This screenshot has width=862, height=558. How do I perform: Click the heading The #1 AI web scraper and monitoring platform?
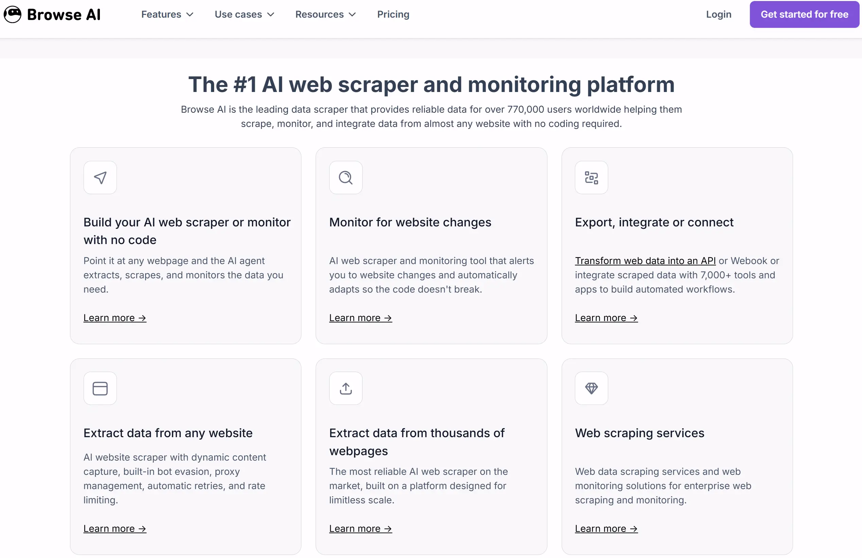click(432, 84)
